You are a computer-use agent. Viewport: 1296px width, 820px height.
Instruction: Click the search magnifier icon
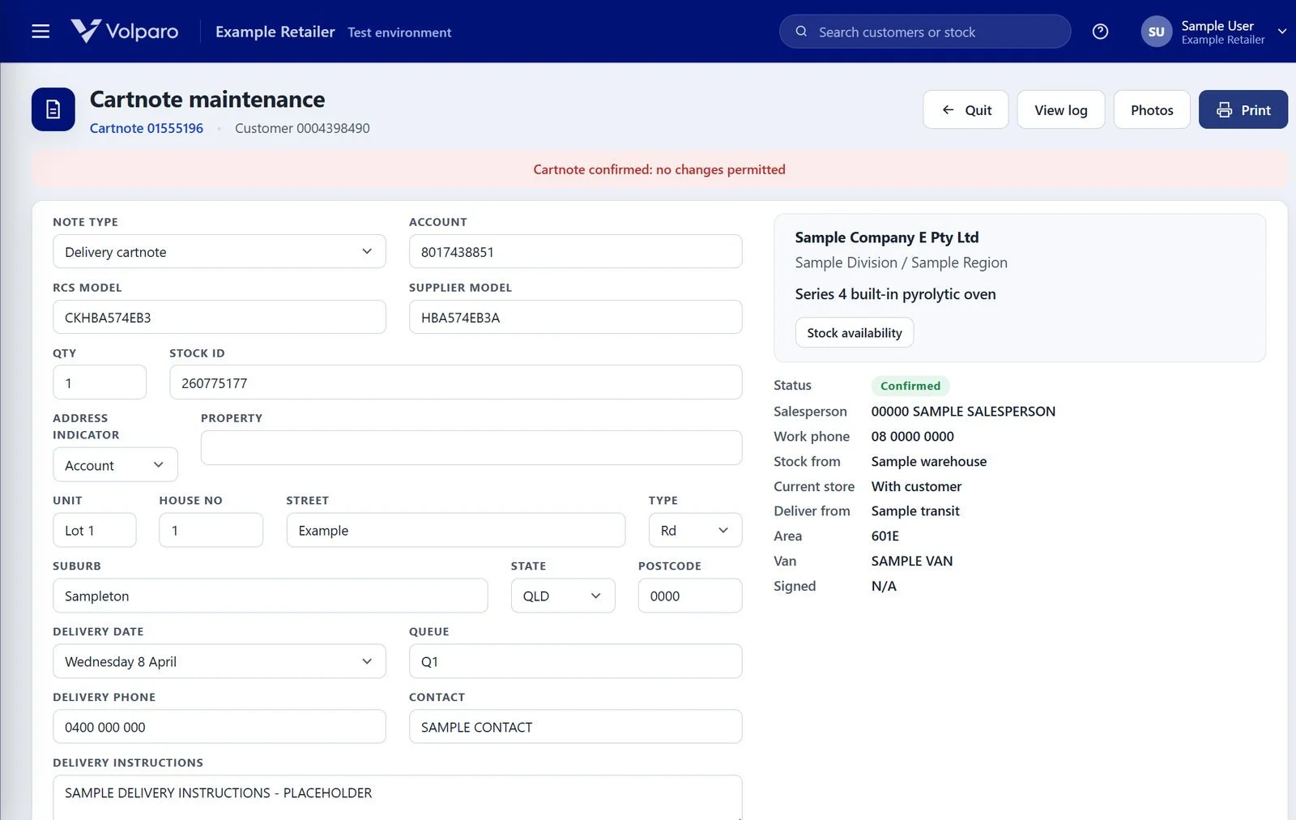point(801,32)
